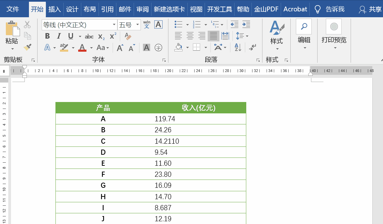Open the font name dropdown 等线
383x224 pixels.
114,25
